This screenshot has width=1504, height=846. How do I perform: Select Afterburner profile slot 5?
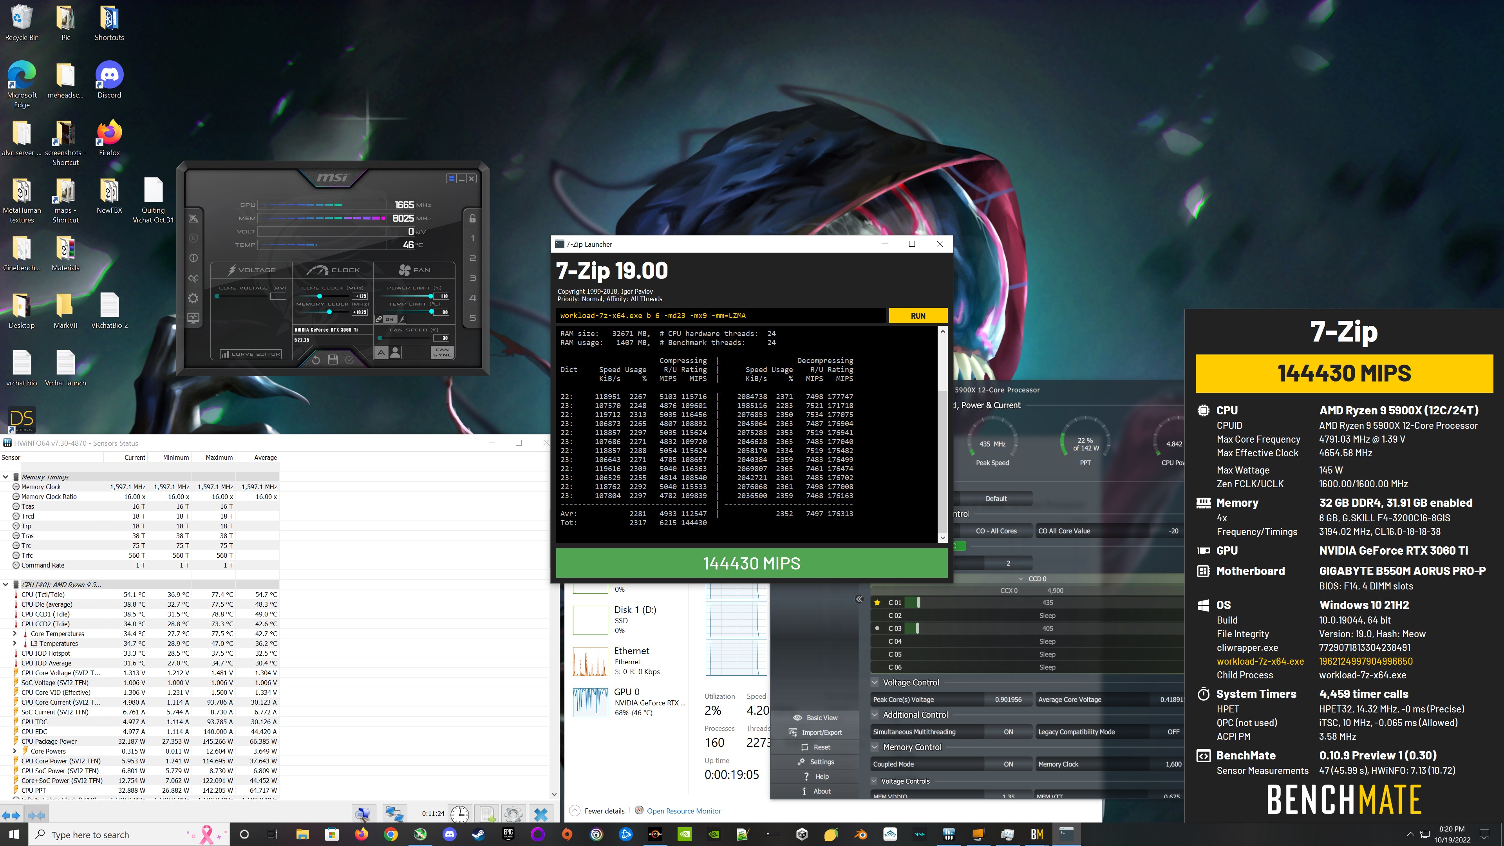[x=472, y=318]
